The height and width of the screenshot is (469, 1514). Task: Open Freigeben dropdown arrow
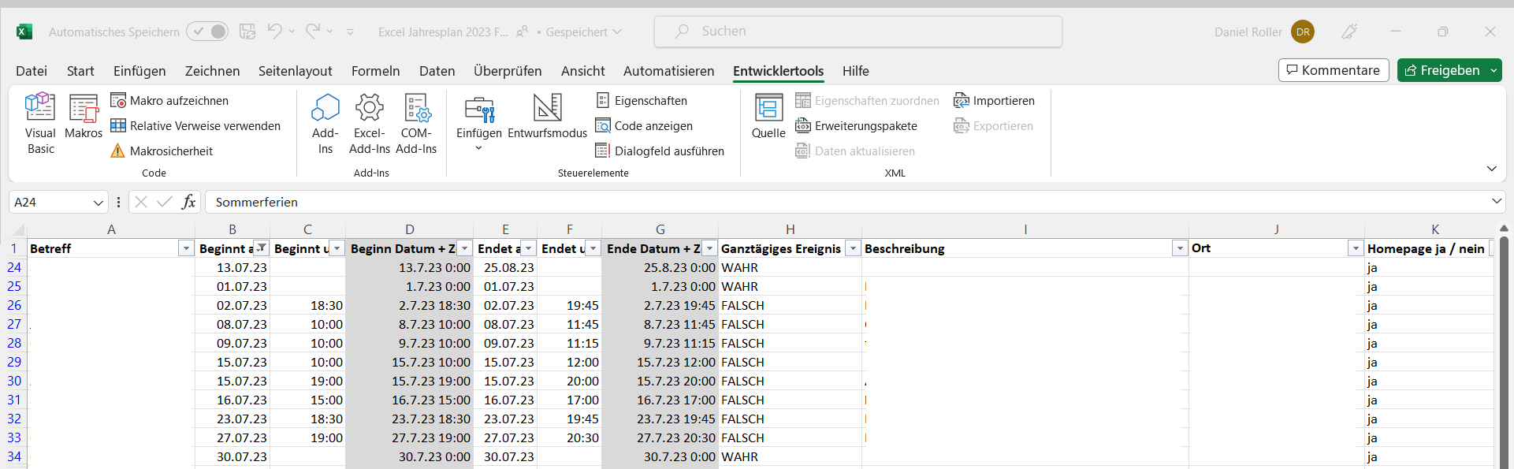1494,70
